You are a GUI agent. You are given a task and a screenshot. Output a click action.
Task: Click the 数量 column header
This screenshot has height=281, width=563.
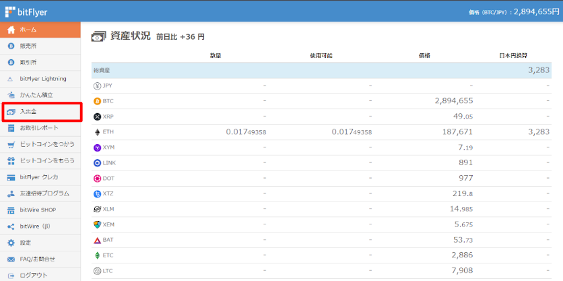(216, 56)
